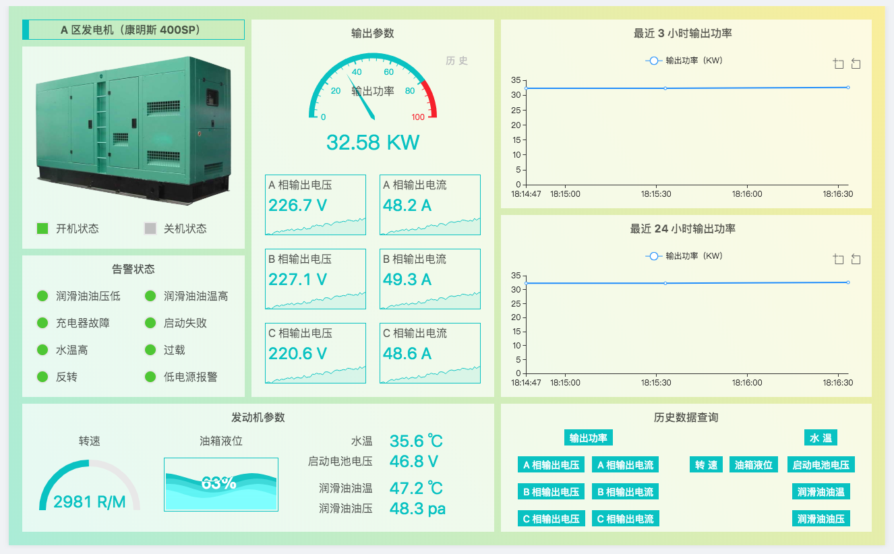Image resolution: width=894 pixels, height=554 pixels.
Task: Click the 历史数据查询 panel heading
Action: click(x=686, y=417)
